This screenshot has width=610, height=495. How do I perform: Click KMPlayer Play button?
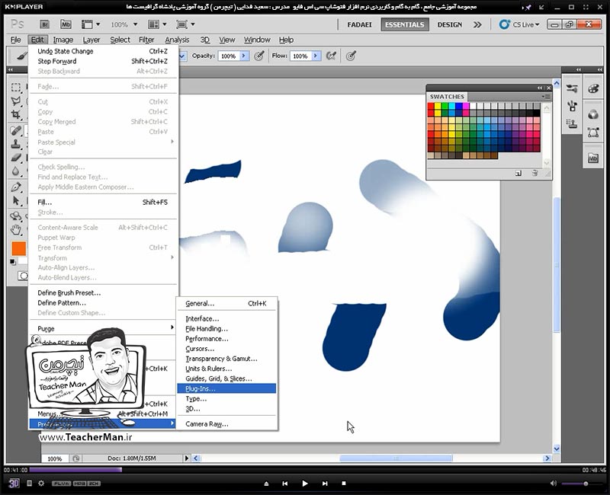point(304,484)
